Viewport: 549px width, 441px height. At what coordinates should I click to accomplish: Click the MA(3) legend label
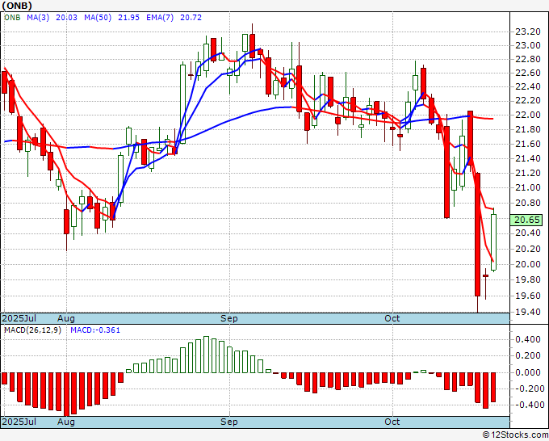38,17
